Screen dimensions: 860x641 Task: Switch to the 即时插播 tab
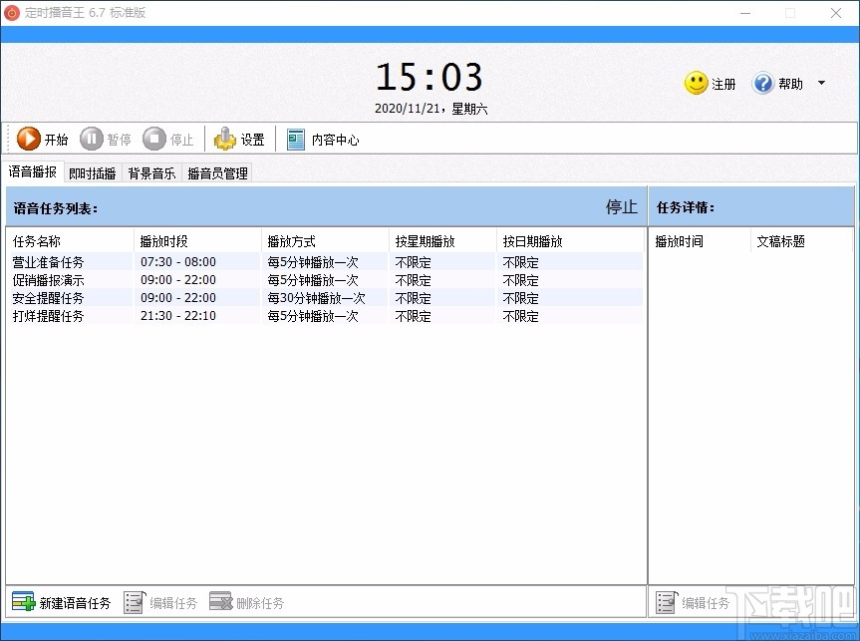point(92,172)
